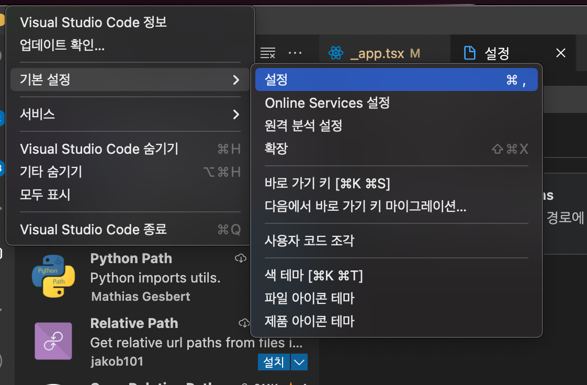Screen dimensions: 587x385
Task: Open the '서비스' submenu
Action: click(130, 114)
